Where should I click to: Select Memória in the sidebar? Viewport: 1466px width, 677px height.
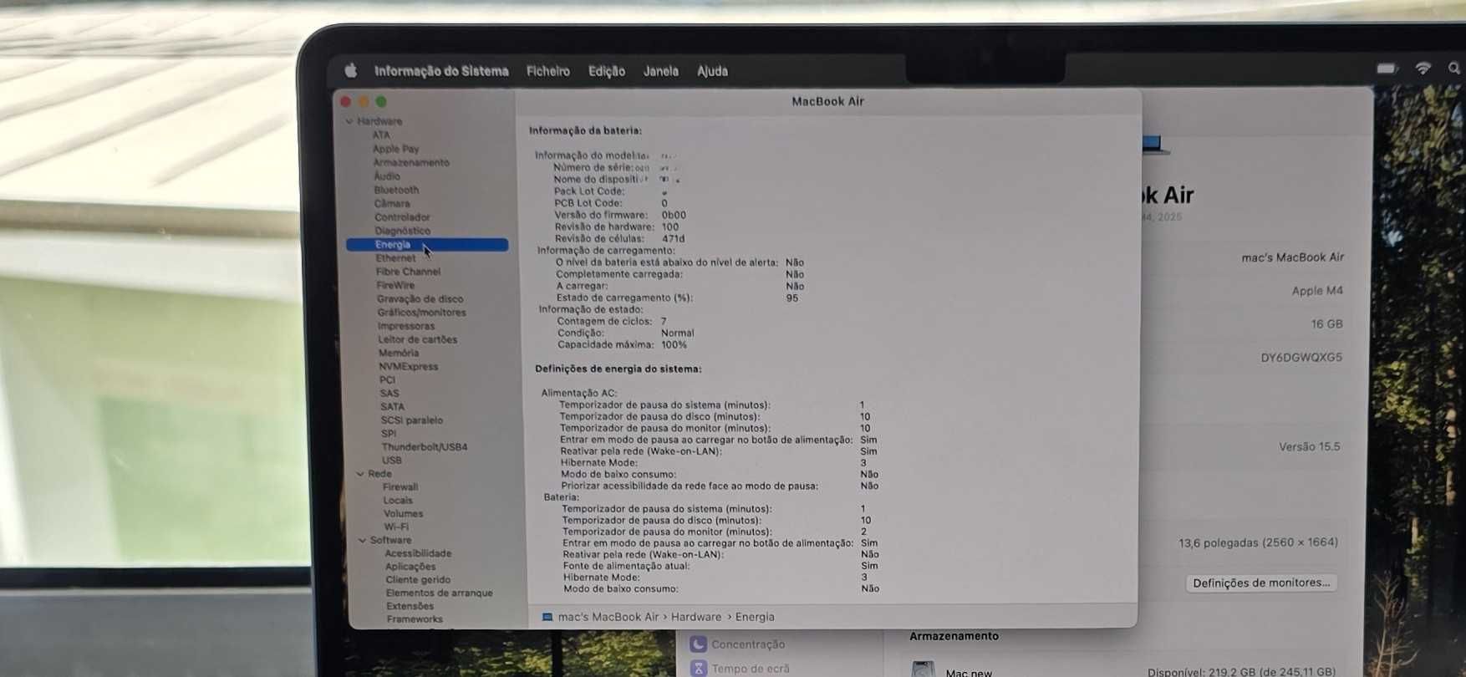tap(399, 353)
